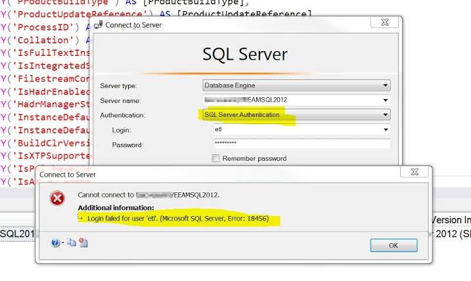Click the Cannot connect to server message
471x281 pixels.
(148, 195)
